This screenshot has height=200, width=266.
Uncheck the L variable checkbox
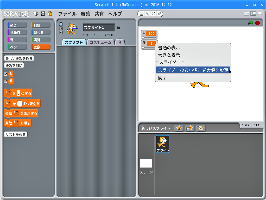click(x=6, y=74)
